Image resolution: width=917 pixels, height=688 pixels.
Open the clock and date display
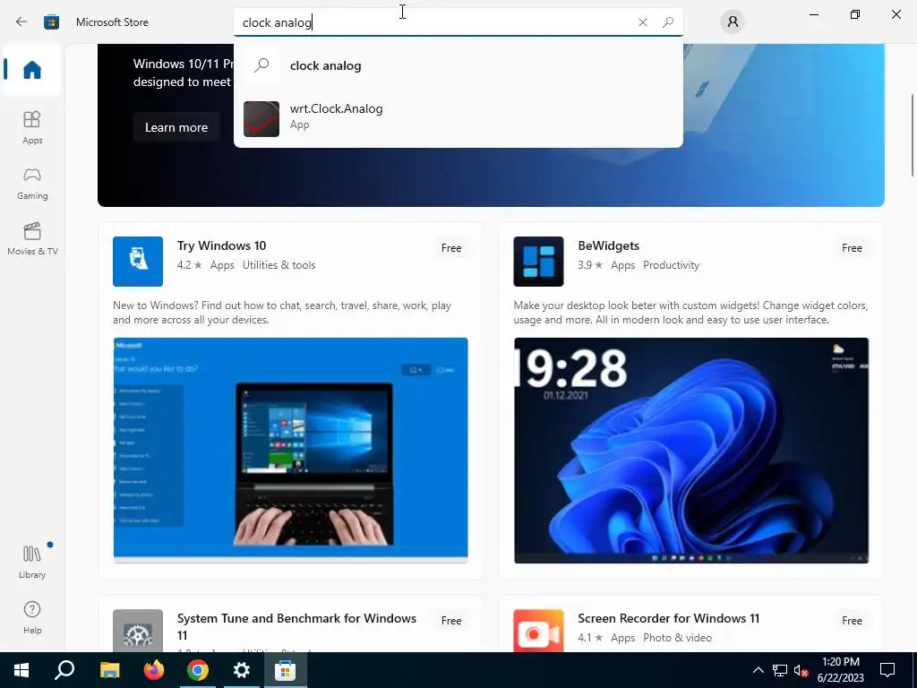840,670
